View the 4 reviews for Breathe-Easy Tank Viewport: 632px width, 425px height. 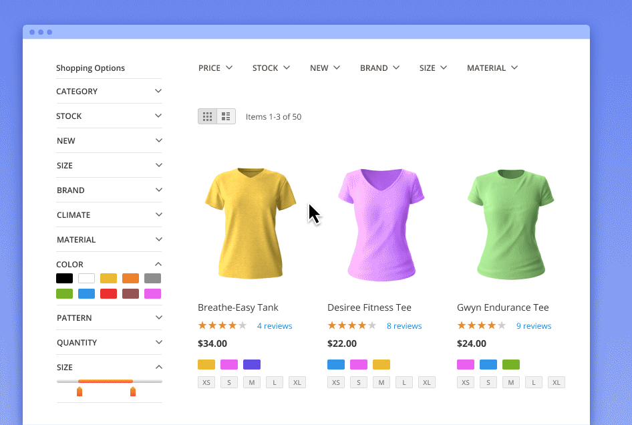click(275, 325)
